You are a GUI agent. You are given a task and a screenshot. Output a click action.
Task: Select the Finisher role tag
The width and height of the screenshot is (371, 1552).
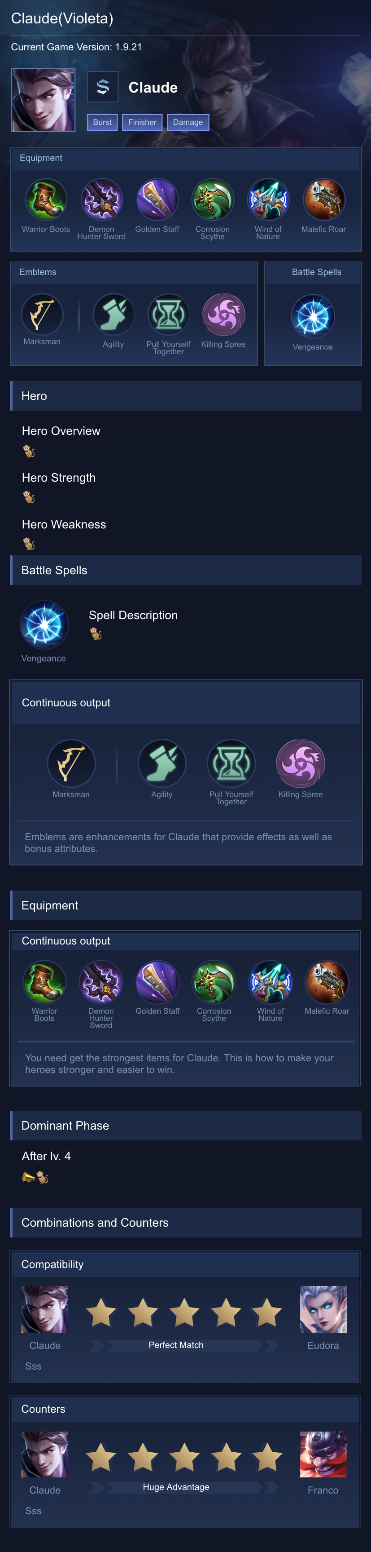(x=142, y=122)
